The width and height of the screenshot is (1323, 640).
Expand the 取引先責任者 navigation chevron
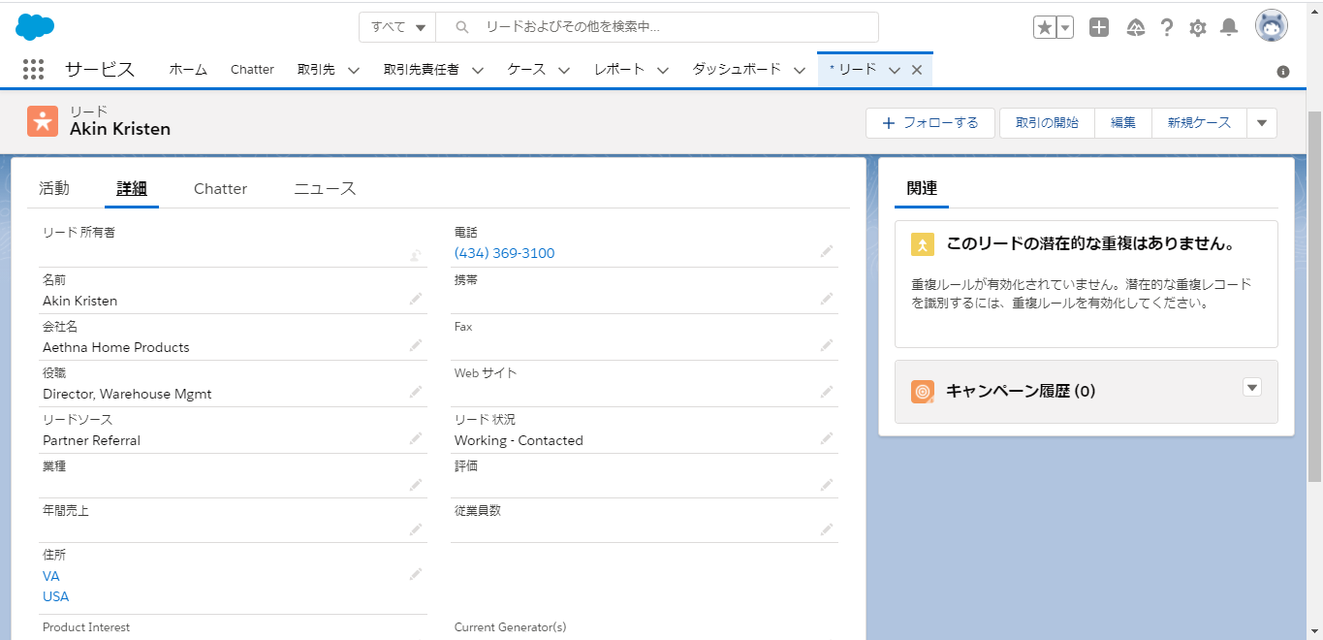click(478, 70)
